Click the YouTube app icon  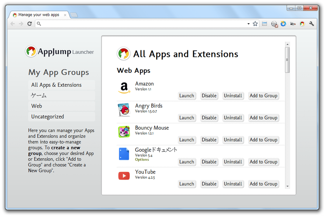point(124,176)
